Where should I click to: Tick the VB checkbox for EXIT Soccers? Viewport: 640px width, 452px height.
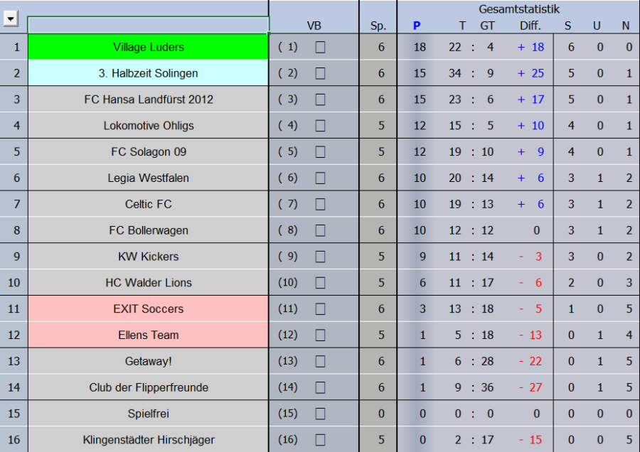320,309
